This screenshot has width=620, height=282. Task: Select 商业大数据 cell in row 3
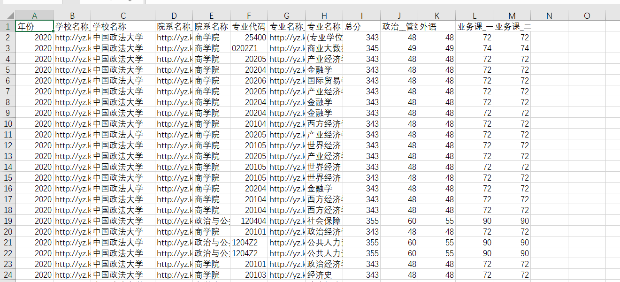click(x=324, y=48)
